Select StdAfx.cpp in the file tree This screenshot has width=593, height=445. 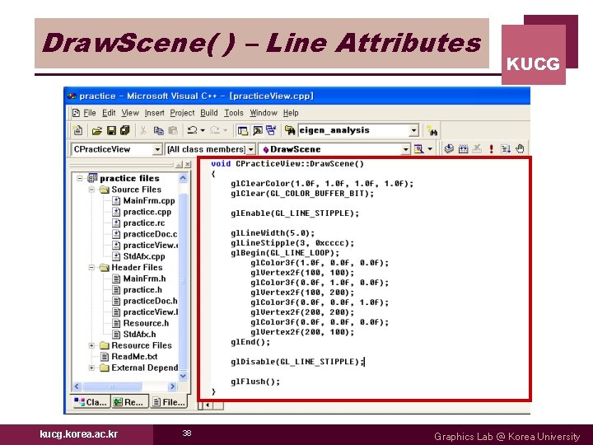(x=144, y=256)
